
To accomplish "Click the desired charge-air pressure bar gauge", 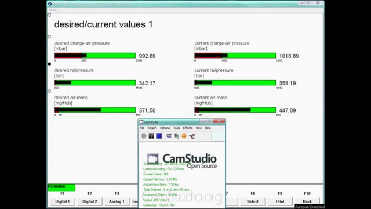I will pos(95,55).
